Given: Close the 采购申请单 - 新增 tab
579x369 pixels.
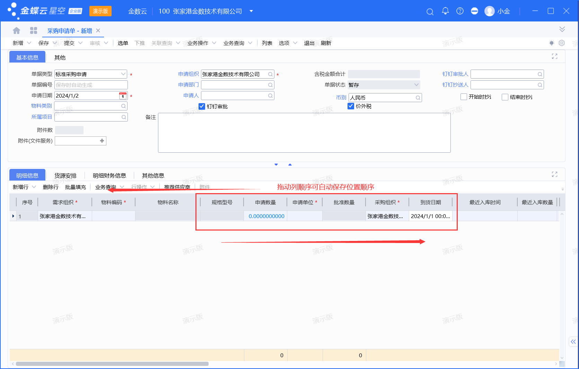Looking at the screenshot, I should [x=98, y=30].
